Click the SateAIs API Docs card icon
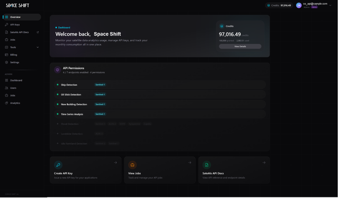The height and width of the screenshot is (198, 339). [207, 165]
